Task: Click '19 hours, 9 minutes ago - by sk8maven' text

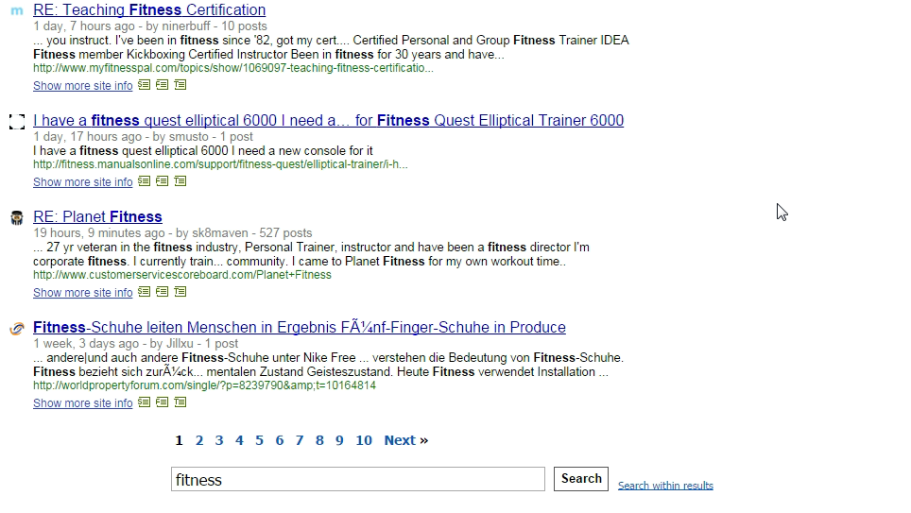Action: (140, 233)
